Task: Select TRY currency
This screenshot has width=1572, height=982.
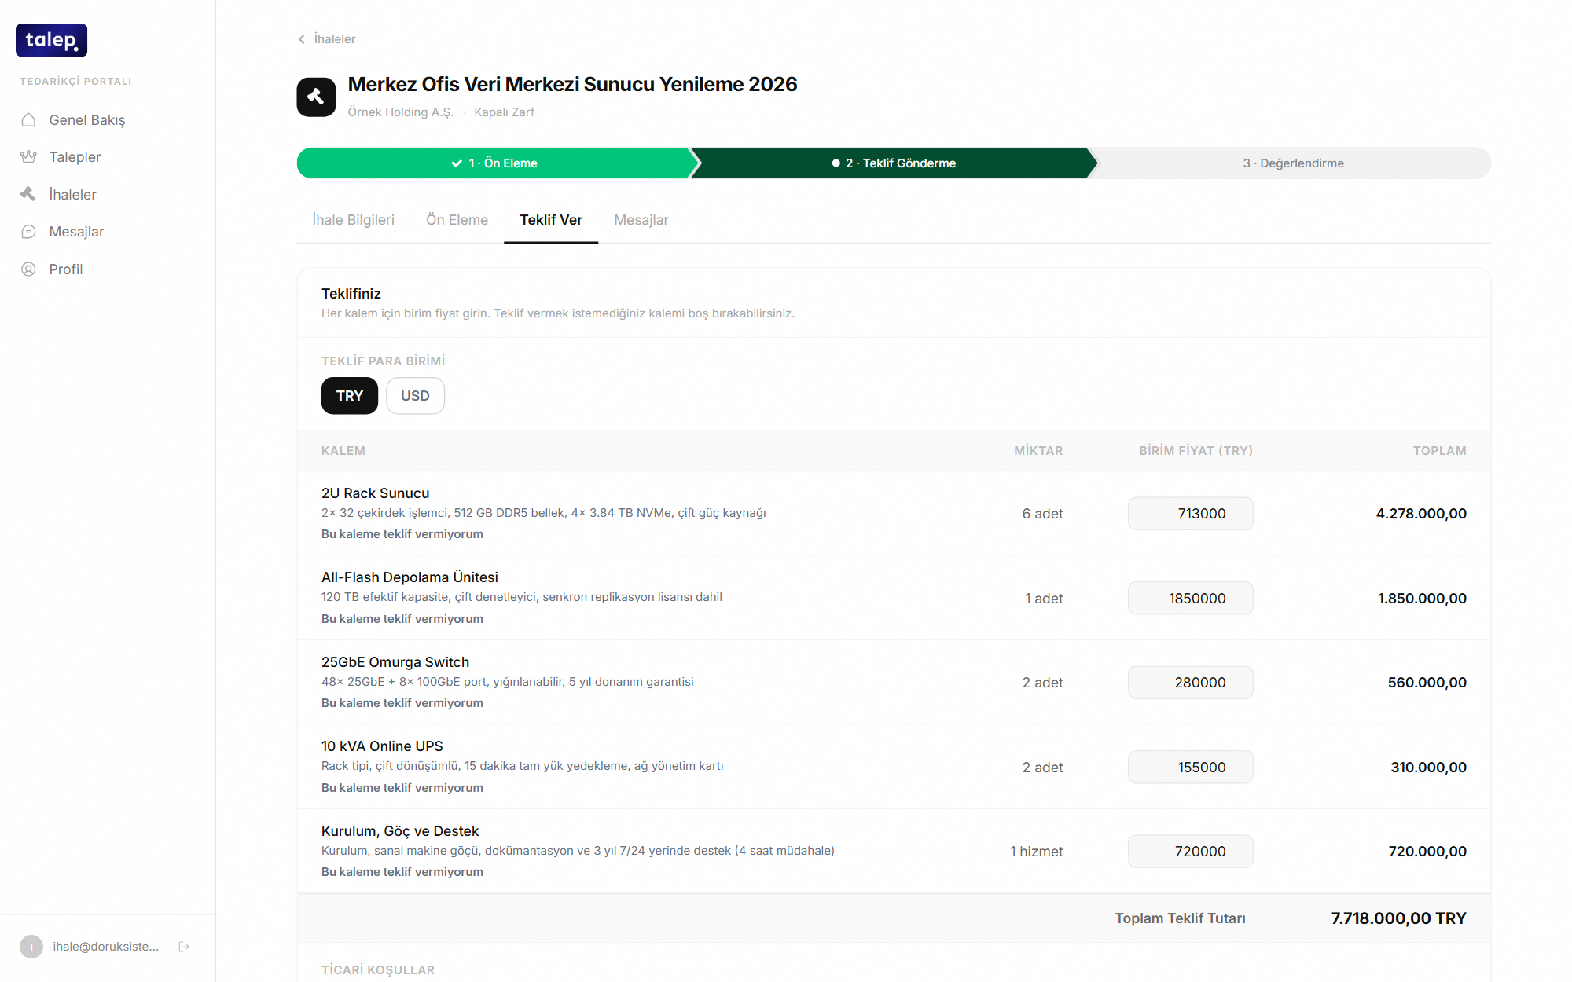Action: [350, 395]
